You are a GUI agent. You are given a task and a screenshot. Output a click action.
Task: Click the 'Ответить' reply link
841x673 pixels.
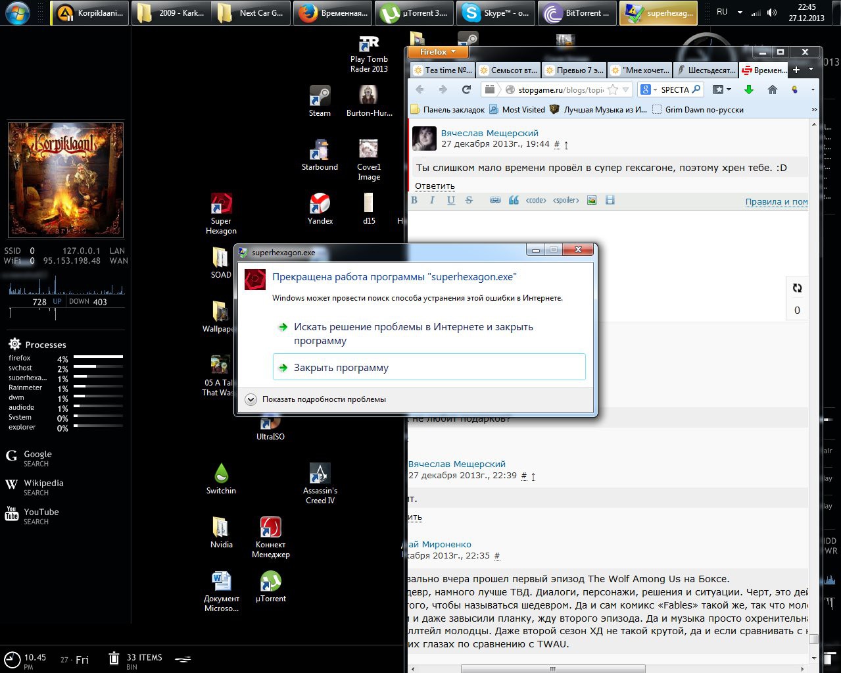pos(435,186)
